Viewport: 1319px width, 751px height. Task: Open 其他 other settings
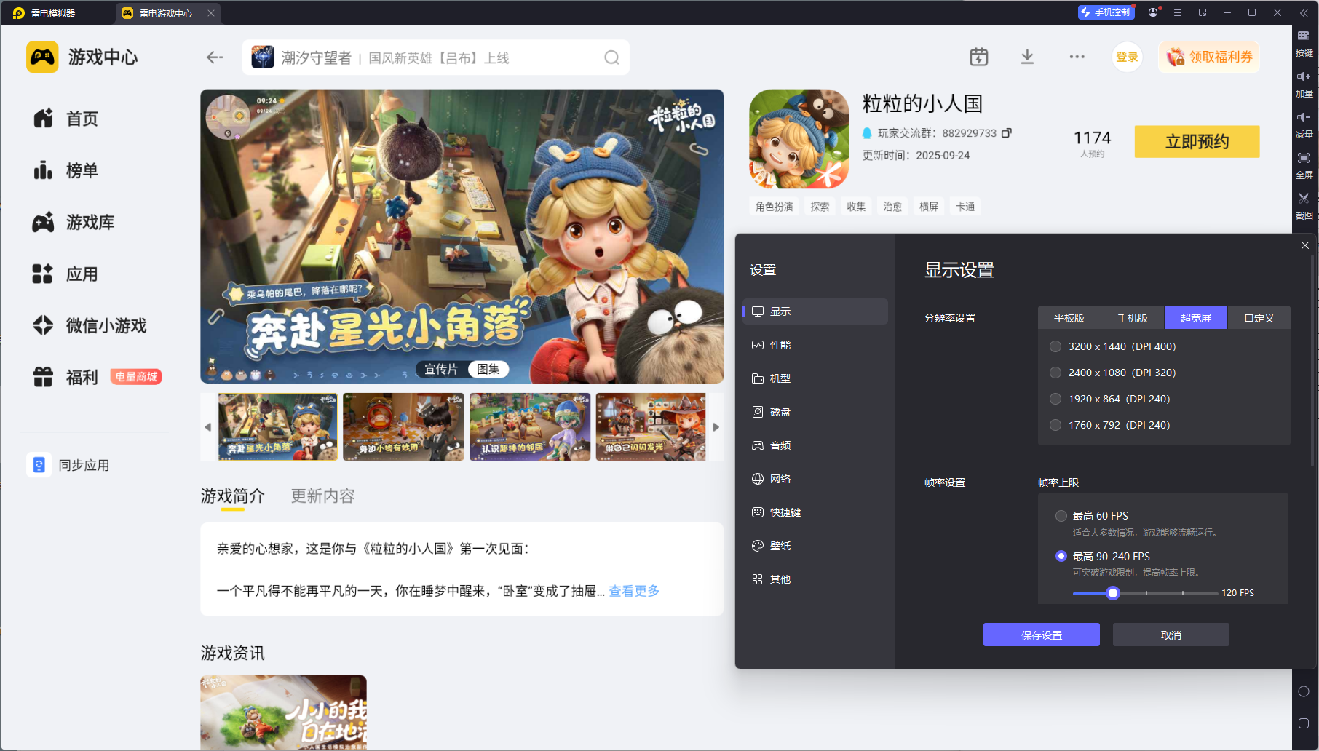coord(815,579)
